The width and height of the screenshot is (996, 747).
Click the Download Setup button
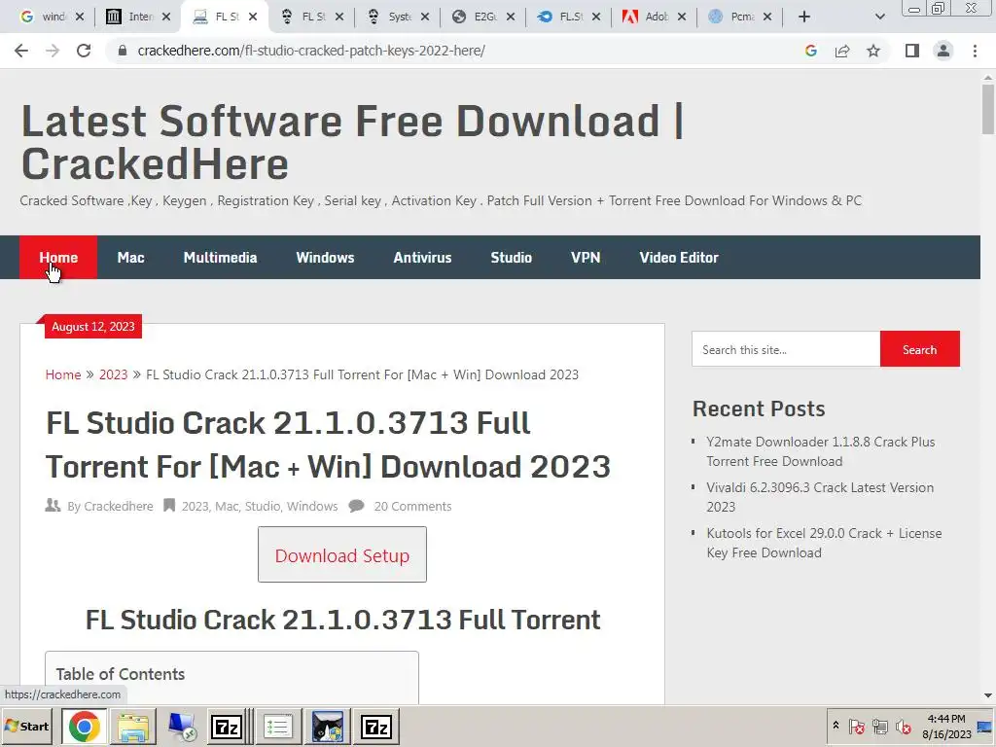point(342,554)
